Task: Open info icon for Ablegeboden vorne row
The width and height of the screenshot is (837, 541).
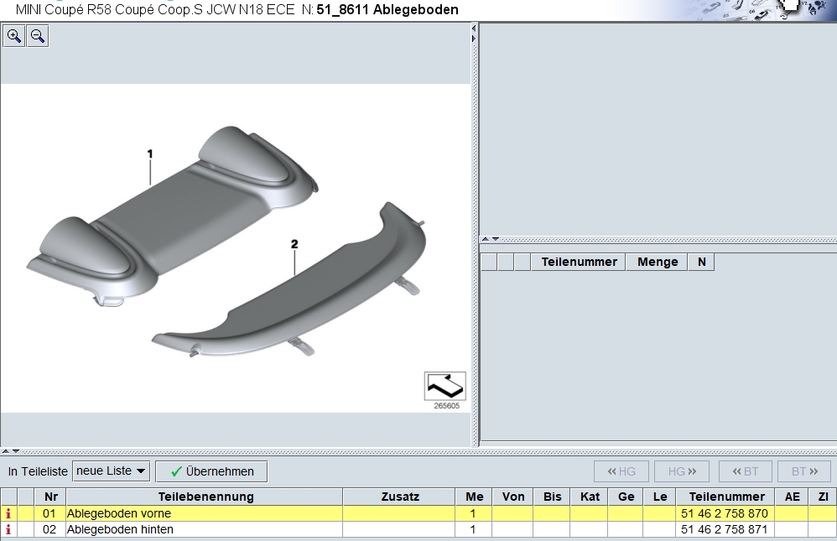Action: point(8,513)
